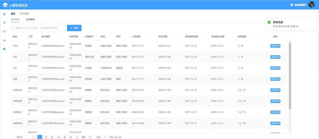The height and width of the screenshot is (139, 319).
Task: Focus the employee name search field
Action: click(38, 28)
